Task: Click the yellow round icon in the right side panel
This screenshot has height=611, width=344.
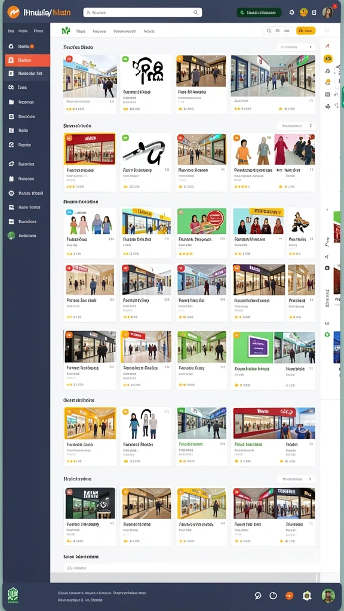Action: point(328,59)
